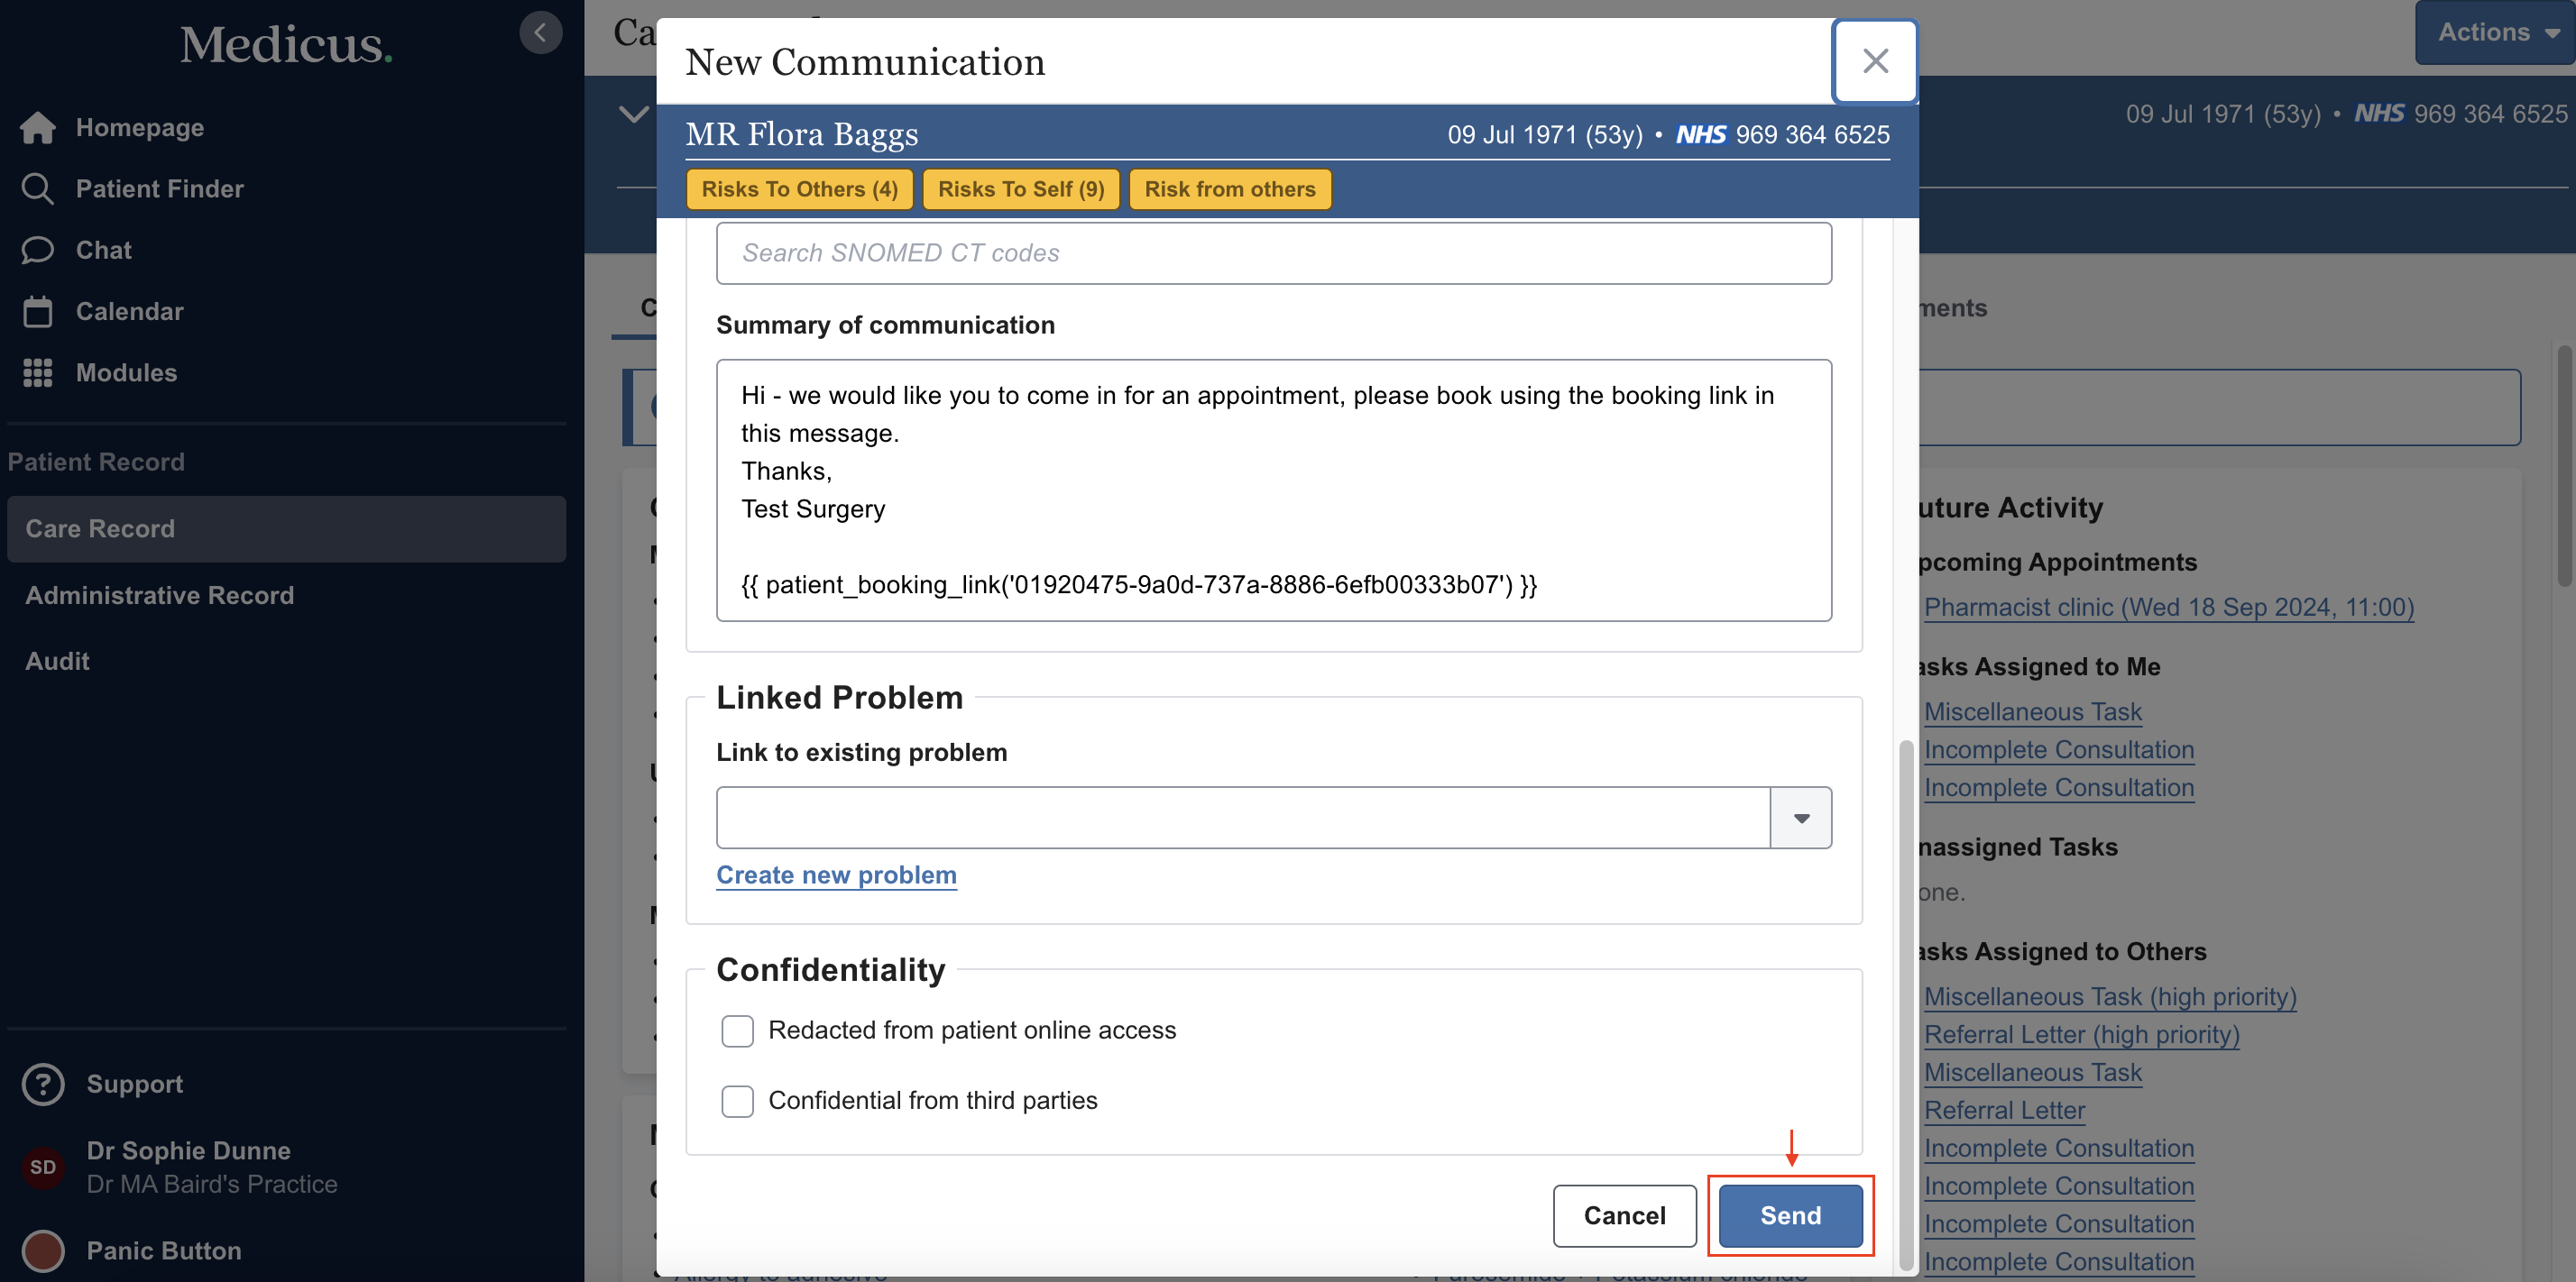
Task: Open the Audit sidebar item
Action: point(57,661)
